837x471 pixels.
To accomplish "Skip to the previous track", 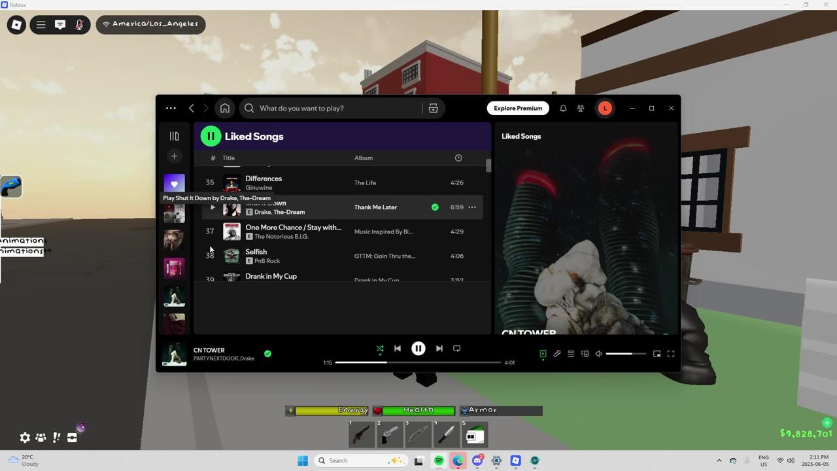I will [398, 349].
